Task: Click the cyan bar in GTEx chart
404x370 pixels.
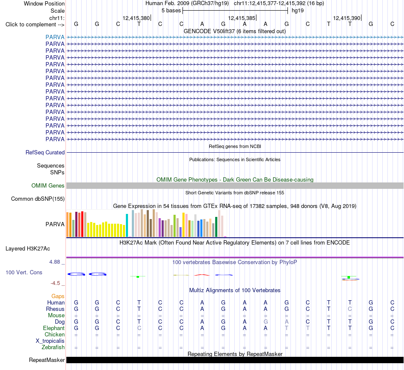Action: [x=127, y=225]
